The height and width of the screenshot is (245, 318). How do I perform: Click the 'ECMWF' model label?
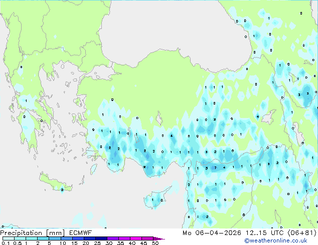pyautogui.click(x=81, y=233)
